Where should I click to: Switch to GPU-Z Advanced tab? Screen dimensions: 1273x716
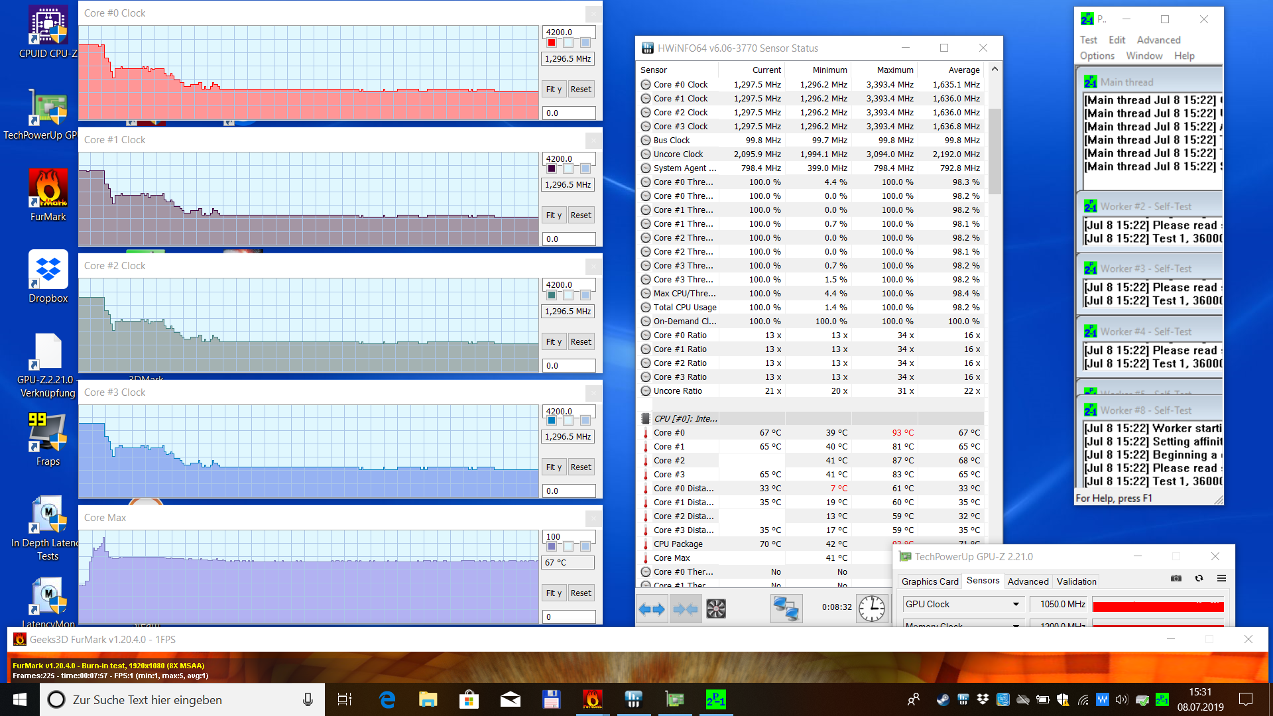click(1028, 581)
